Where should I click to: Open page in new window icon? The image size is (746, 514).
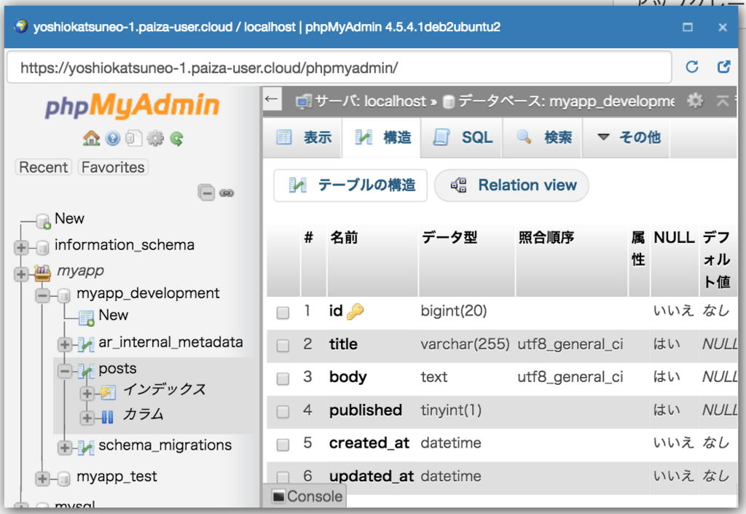pyautogui.click(x=723, y=67)
